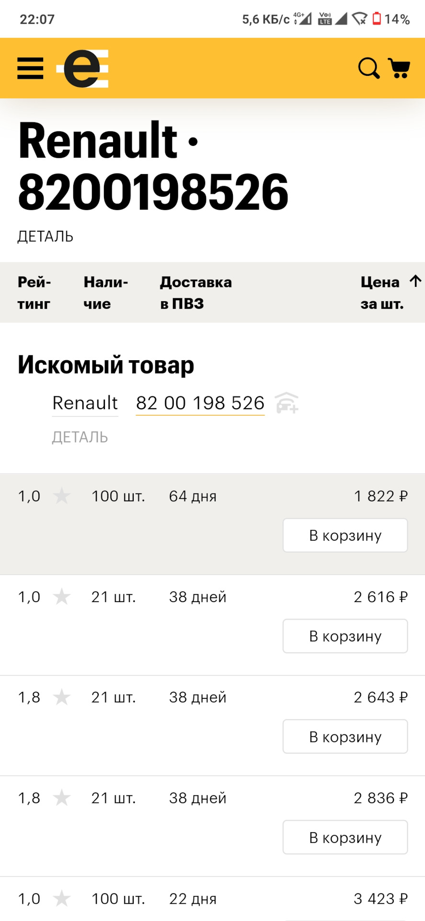This screenshot has width=425, height=921.
Task: Sort by price arrow in Цена column
Action: [x=415, y=281]
